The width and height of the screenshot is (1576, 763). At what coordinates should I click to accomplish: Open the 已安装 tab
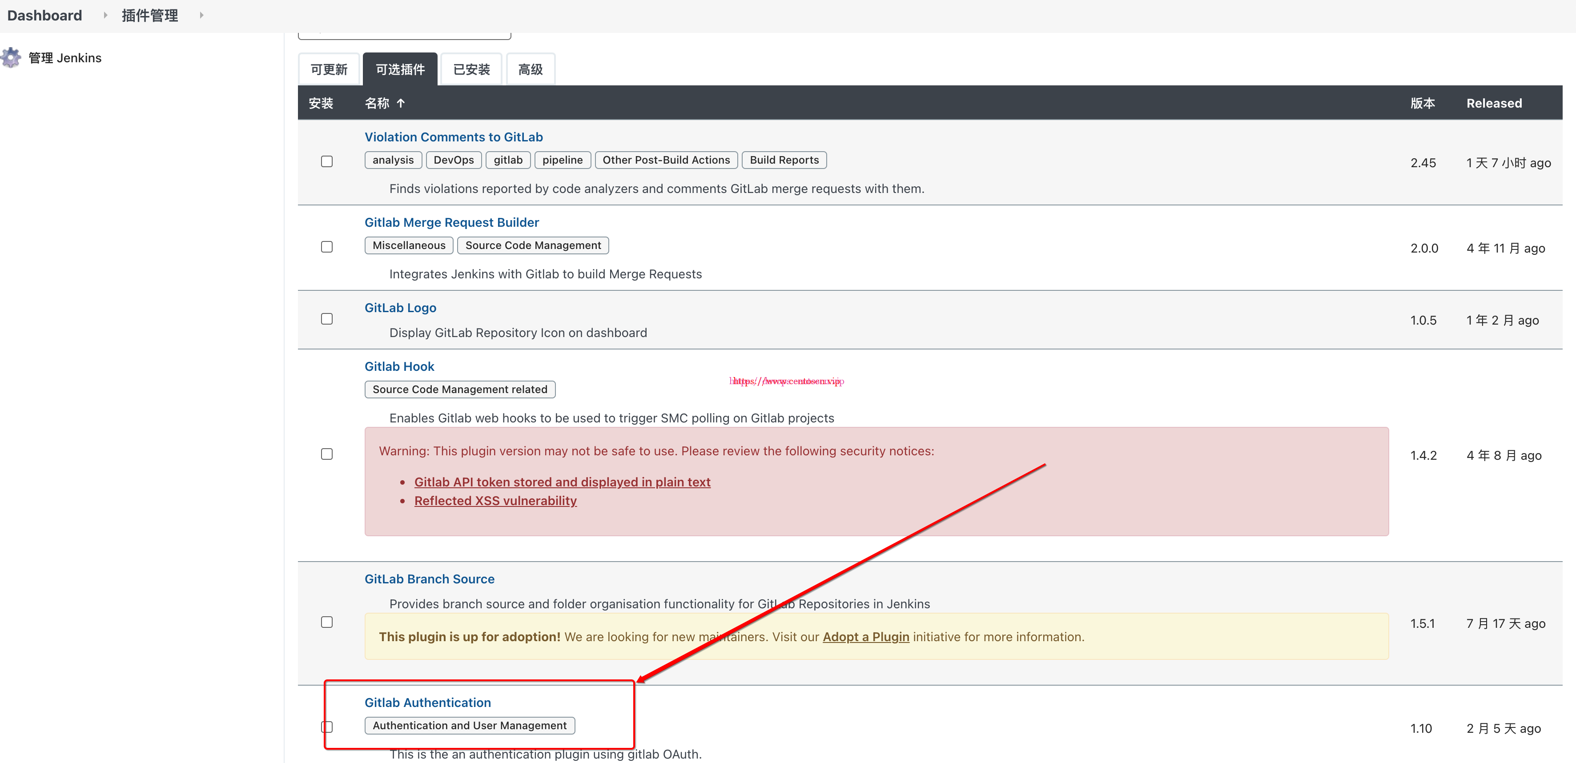click(x=470, y=69)
